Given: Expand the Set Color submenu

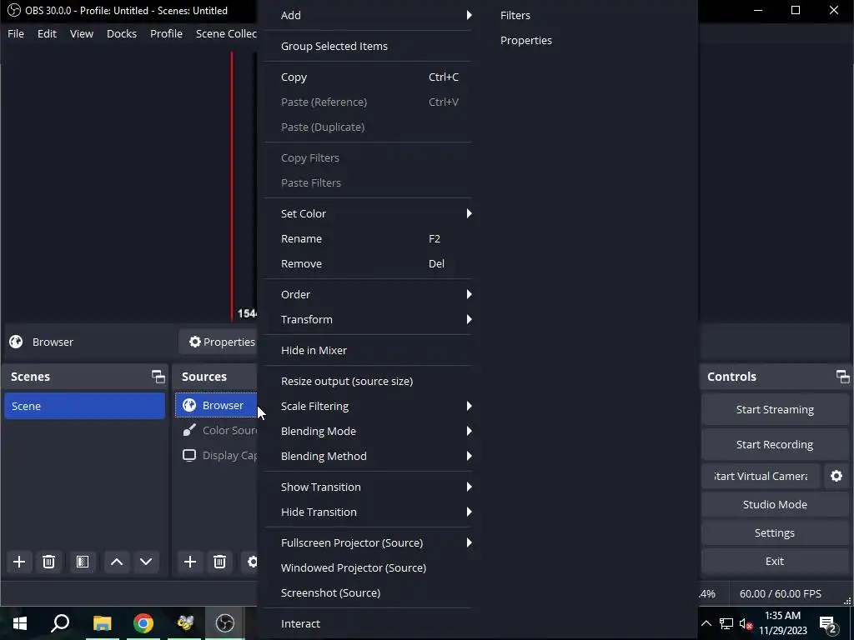Looking at the screenshot, I should (x=368, y=214).
